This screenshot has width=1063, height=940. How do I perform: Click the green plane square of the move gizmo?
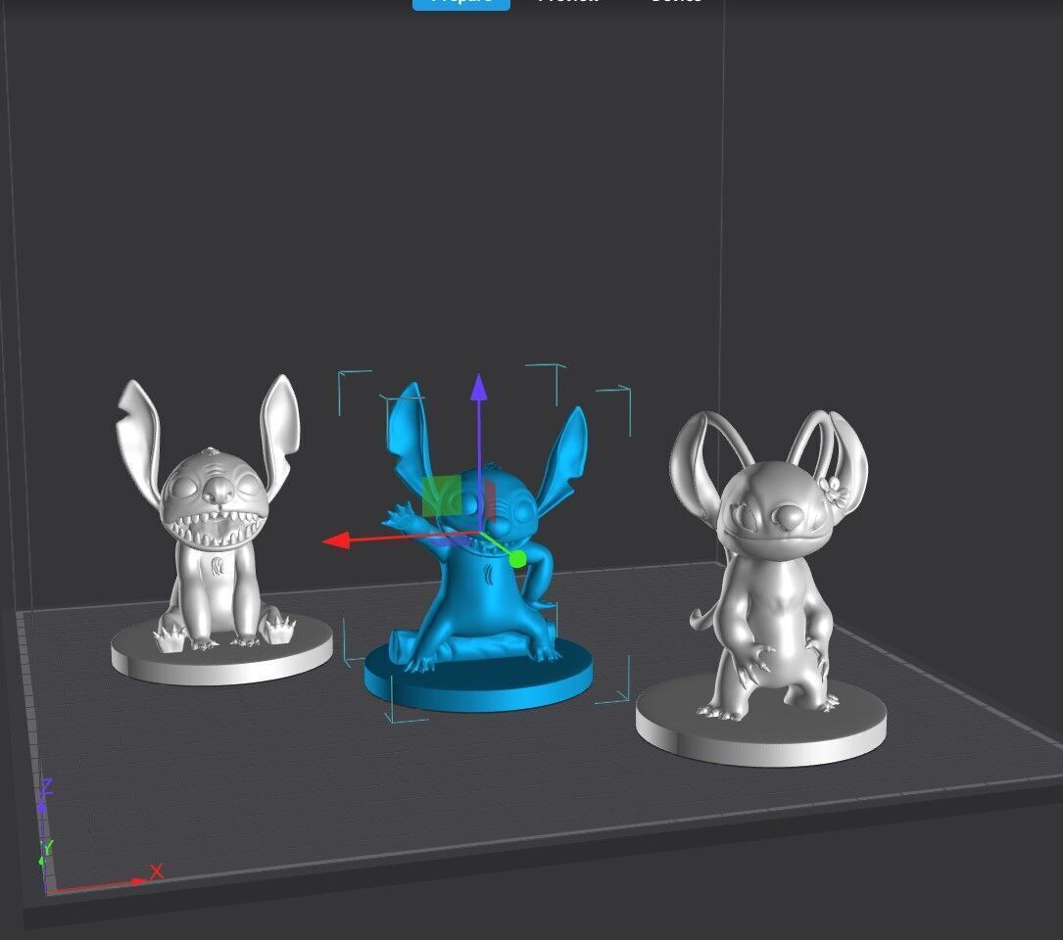441,496
